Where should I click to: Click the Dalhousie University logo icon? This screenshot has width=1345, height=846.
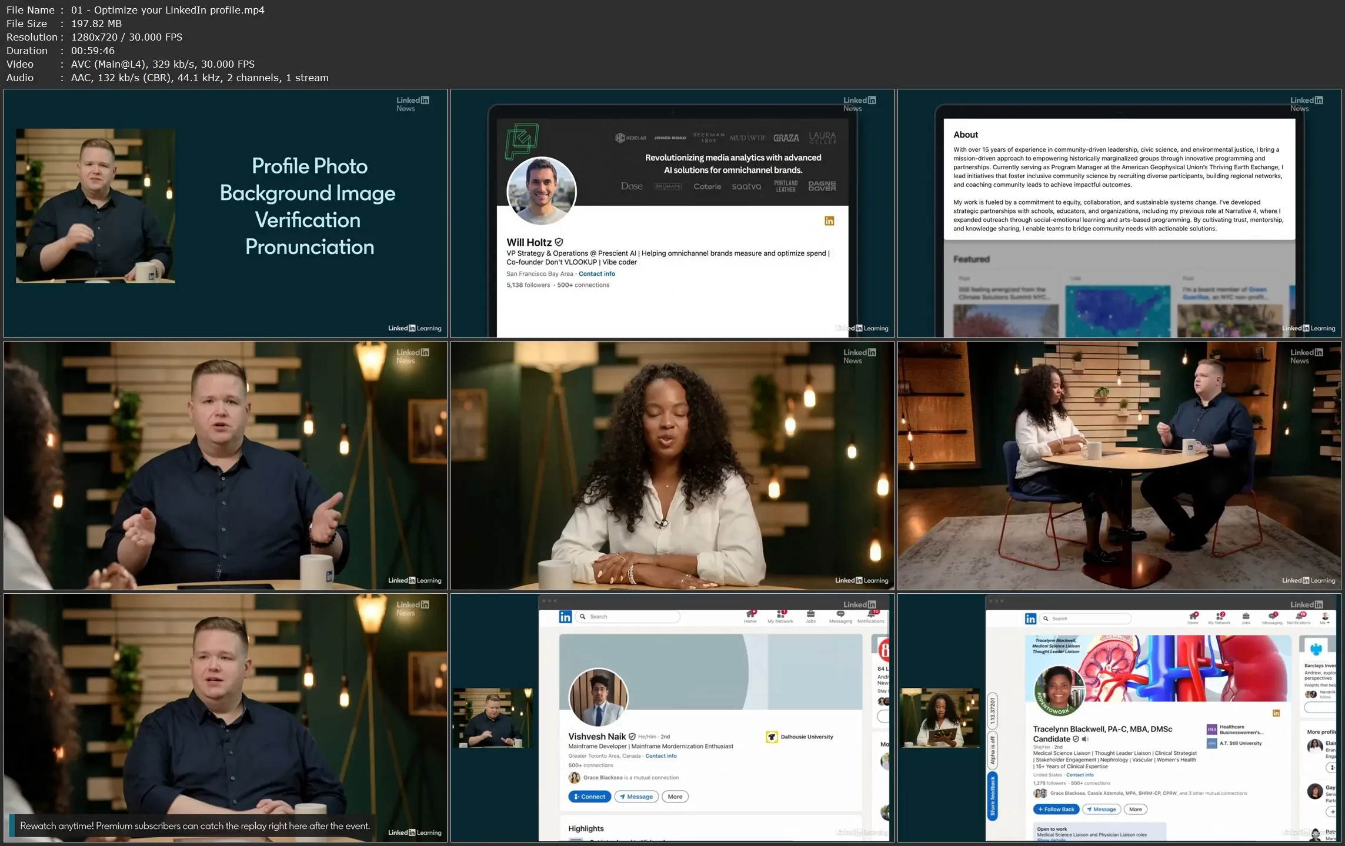772,737
